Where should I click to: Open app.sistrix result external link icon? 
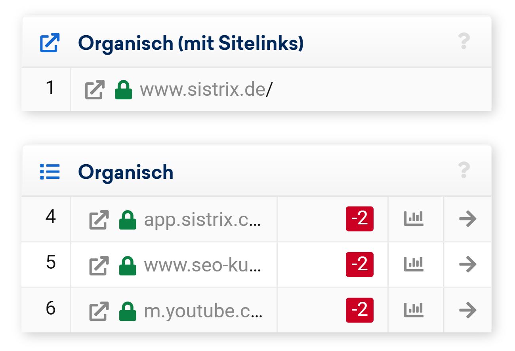pos(99,220)
